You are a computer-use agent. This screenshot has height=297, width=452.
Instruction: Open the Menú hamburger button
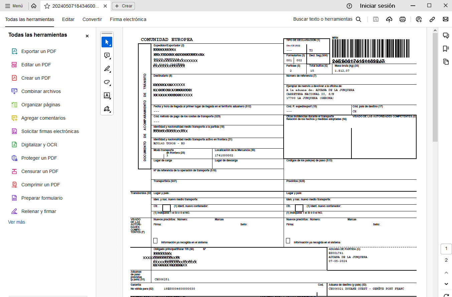click(14, 6)
